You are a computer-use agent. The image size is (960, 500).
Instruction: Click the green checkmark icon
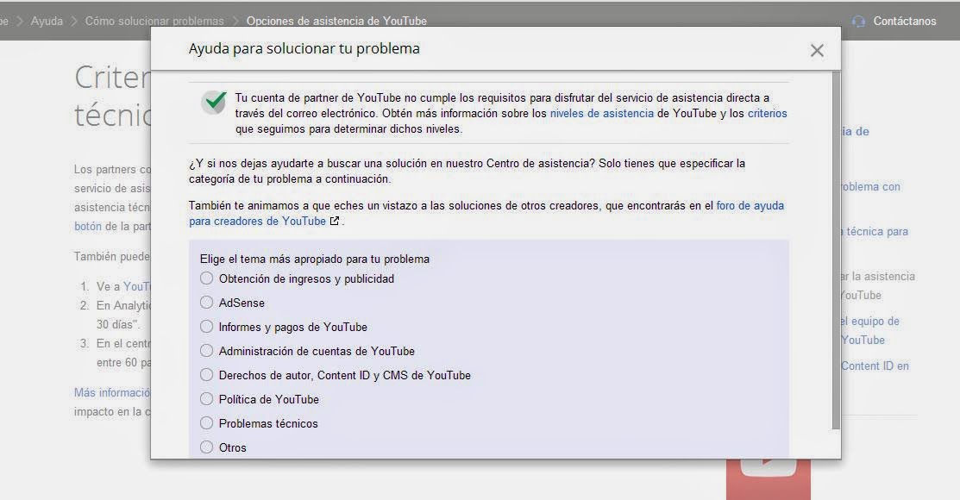(x=214, y=103)
